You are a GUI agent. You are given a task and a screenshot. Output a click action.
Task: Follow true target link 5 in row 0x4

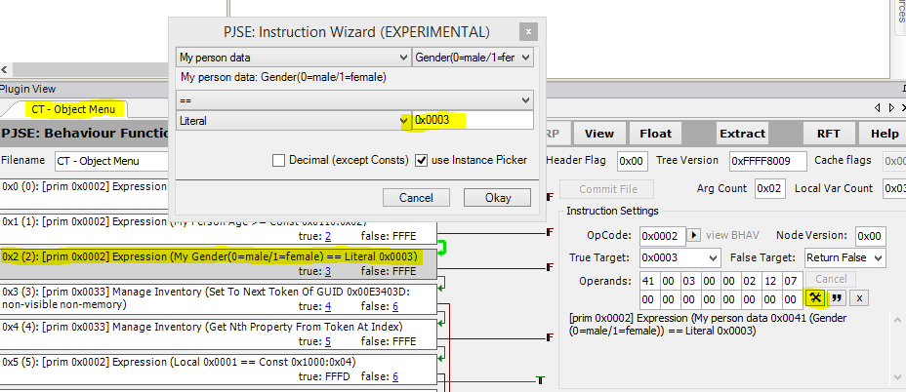point(328,341)
